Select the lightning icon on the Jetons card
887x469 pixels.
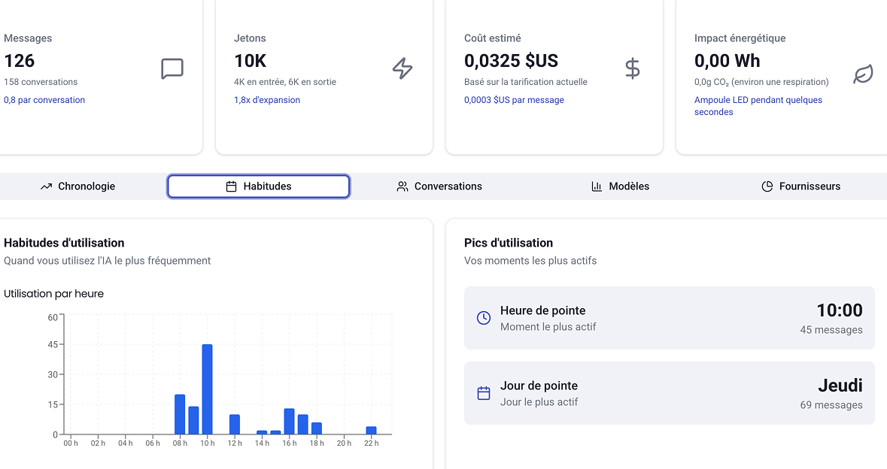pyautogui.click(x=403, y=68)
